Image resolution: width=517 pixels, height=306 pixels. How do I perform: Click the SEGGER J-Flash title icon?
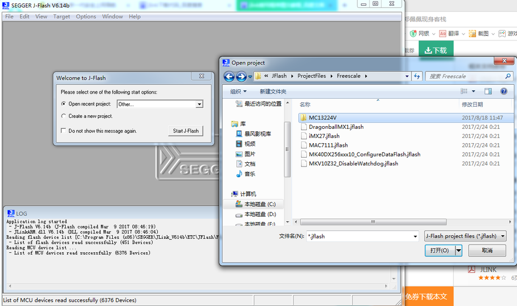[x=6, y=5]
